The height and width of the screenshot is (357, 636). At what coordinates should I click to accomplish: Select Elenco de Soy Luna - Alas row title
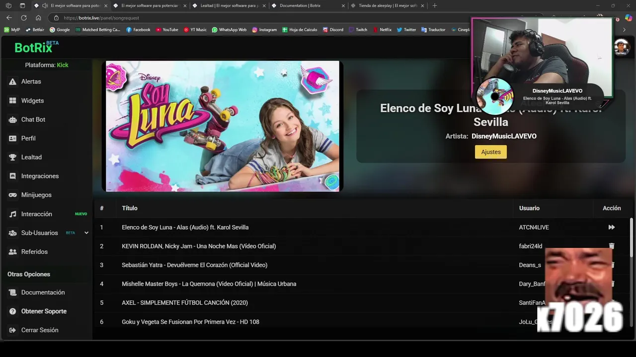[185, 227]
